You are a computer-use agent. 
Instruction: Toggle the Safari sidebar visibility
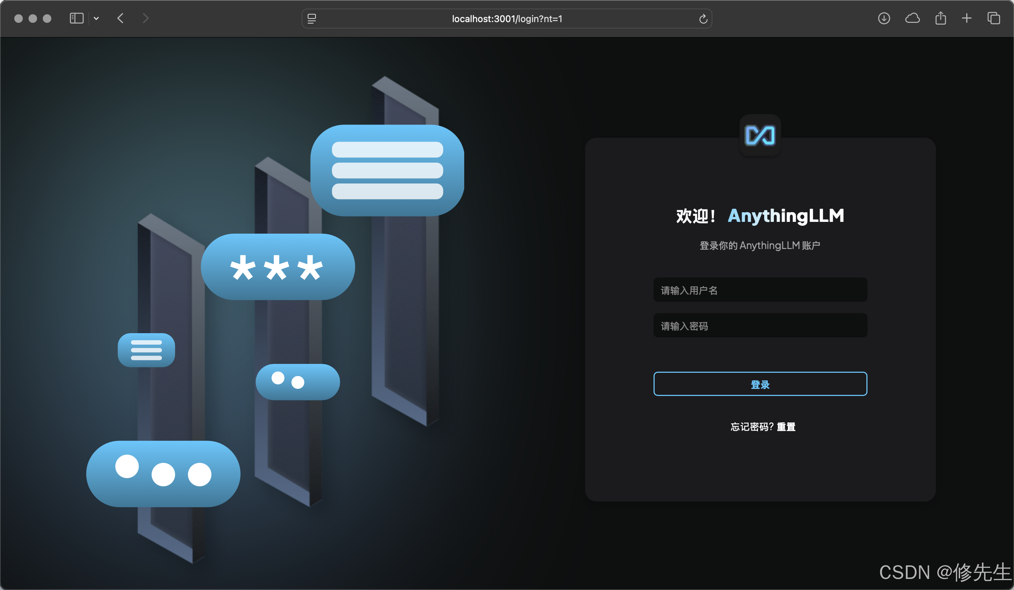[x=76, y=19]
